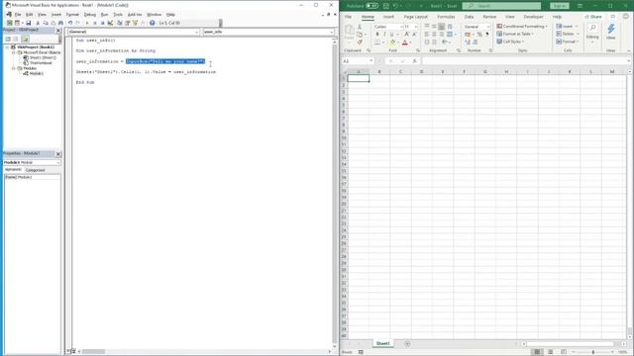Open Format as Table dropdown

[x=515, y=34]
